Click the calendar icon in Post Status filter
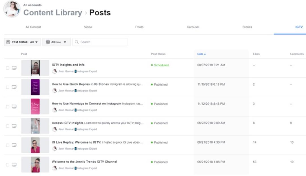The width and height of the screenshot is (306, 176). 8,42
